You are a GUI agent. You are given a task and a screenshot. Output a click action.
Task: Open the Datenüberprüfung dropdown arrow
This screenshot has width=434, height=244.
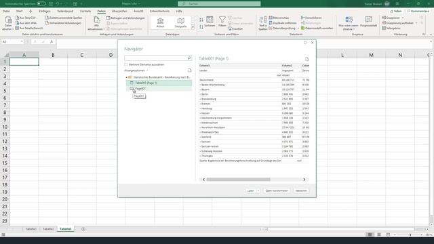[x=298, y=28]
